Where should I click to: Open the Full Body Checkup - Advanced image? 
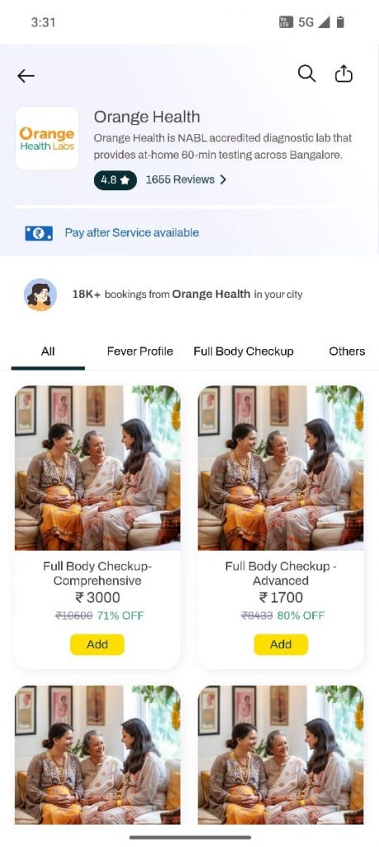[x=281, y=468]
